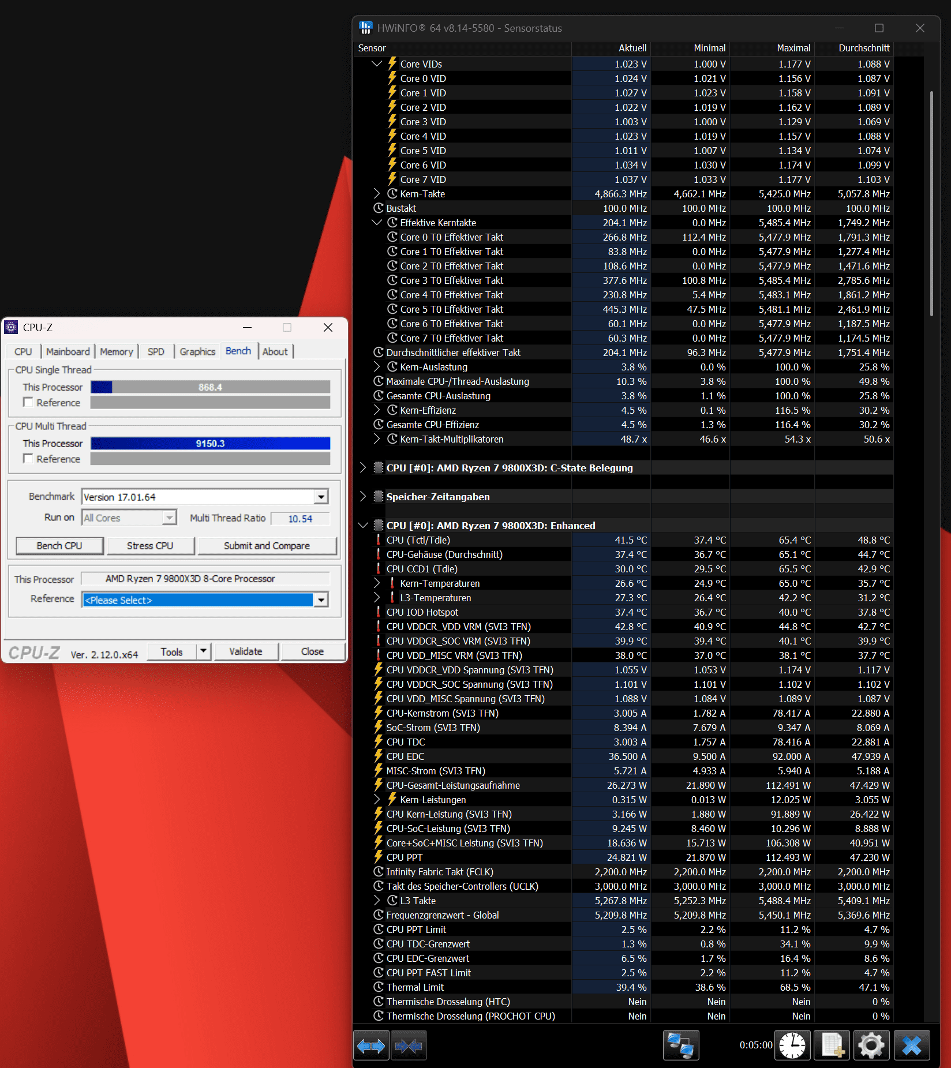951x1068 pixels.
Task: Click the lightning icon beside CPU EDC
Action: (379, 756)
